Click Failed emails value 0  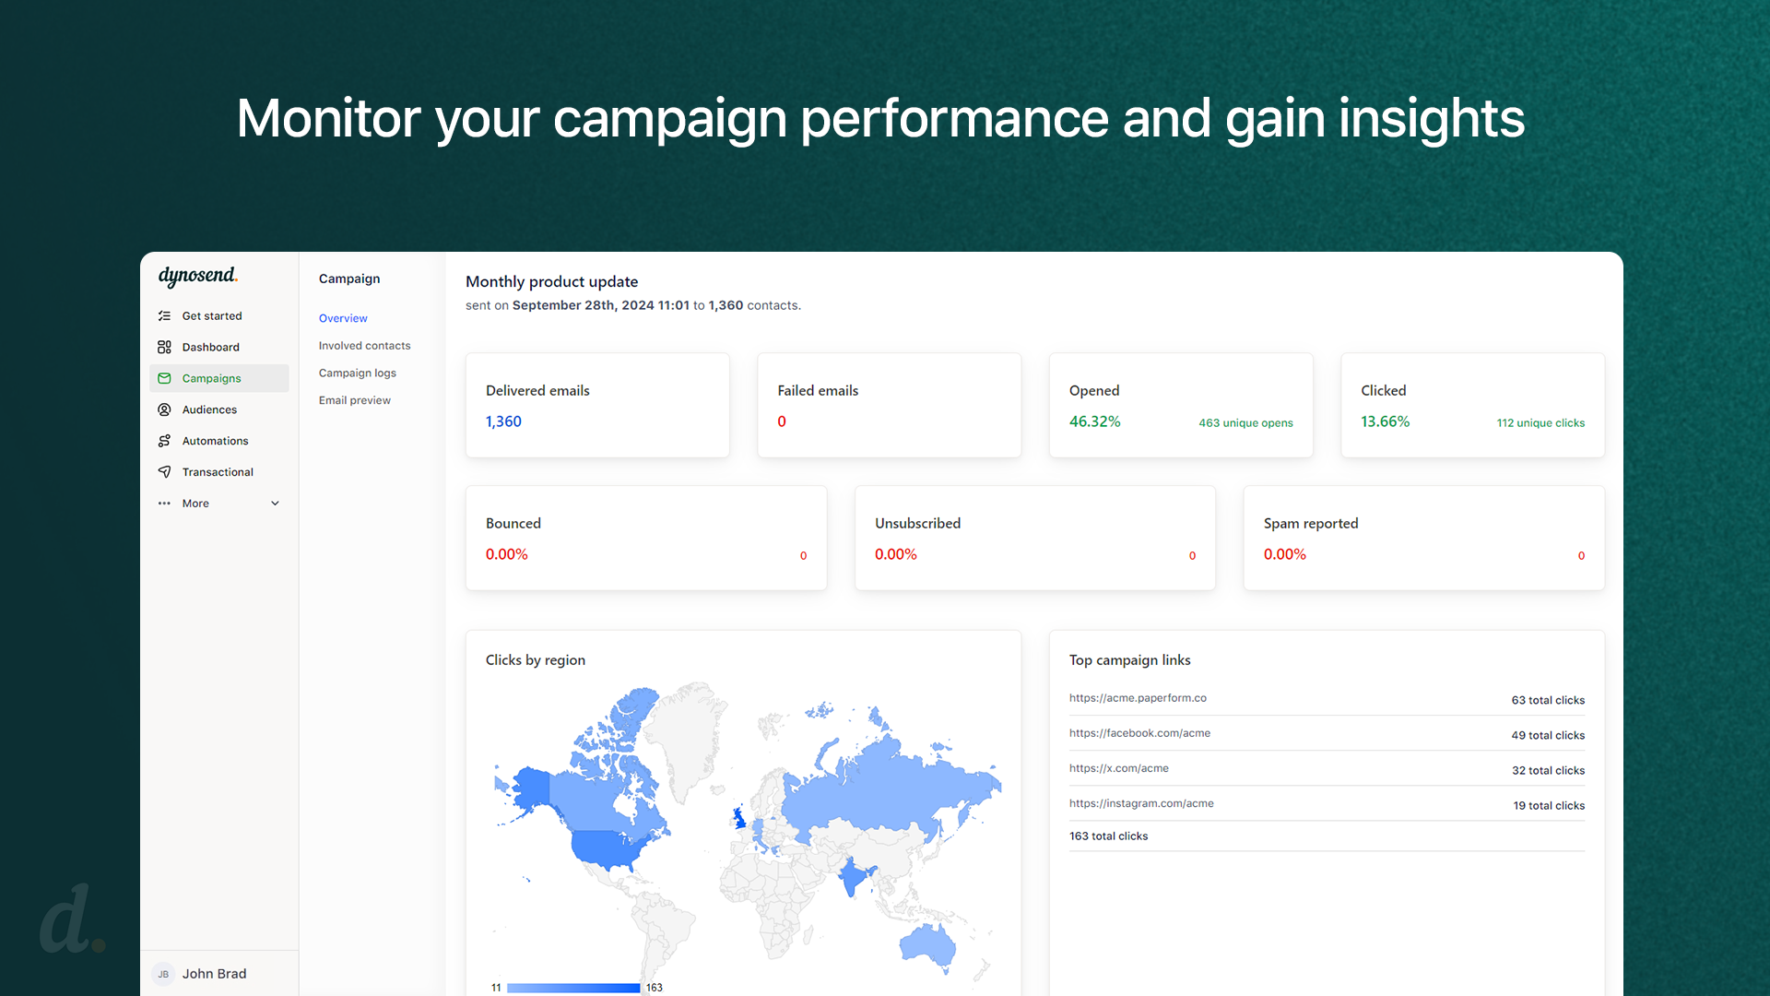pyautogui.click(x=782, y=421)
